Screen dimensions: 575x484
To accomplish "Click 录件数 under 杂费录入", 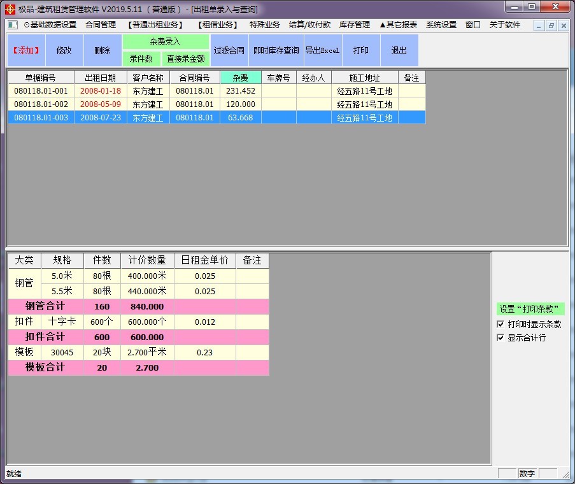I will coord(141,59).
